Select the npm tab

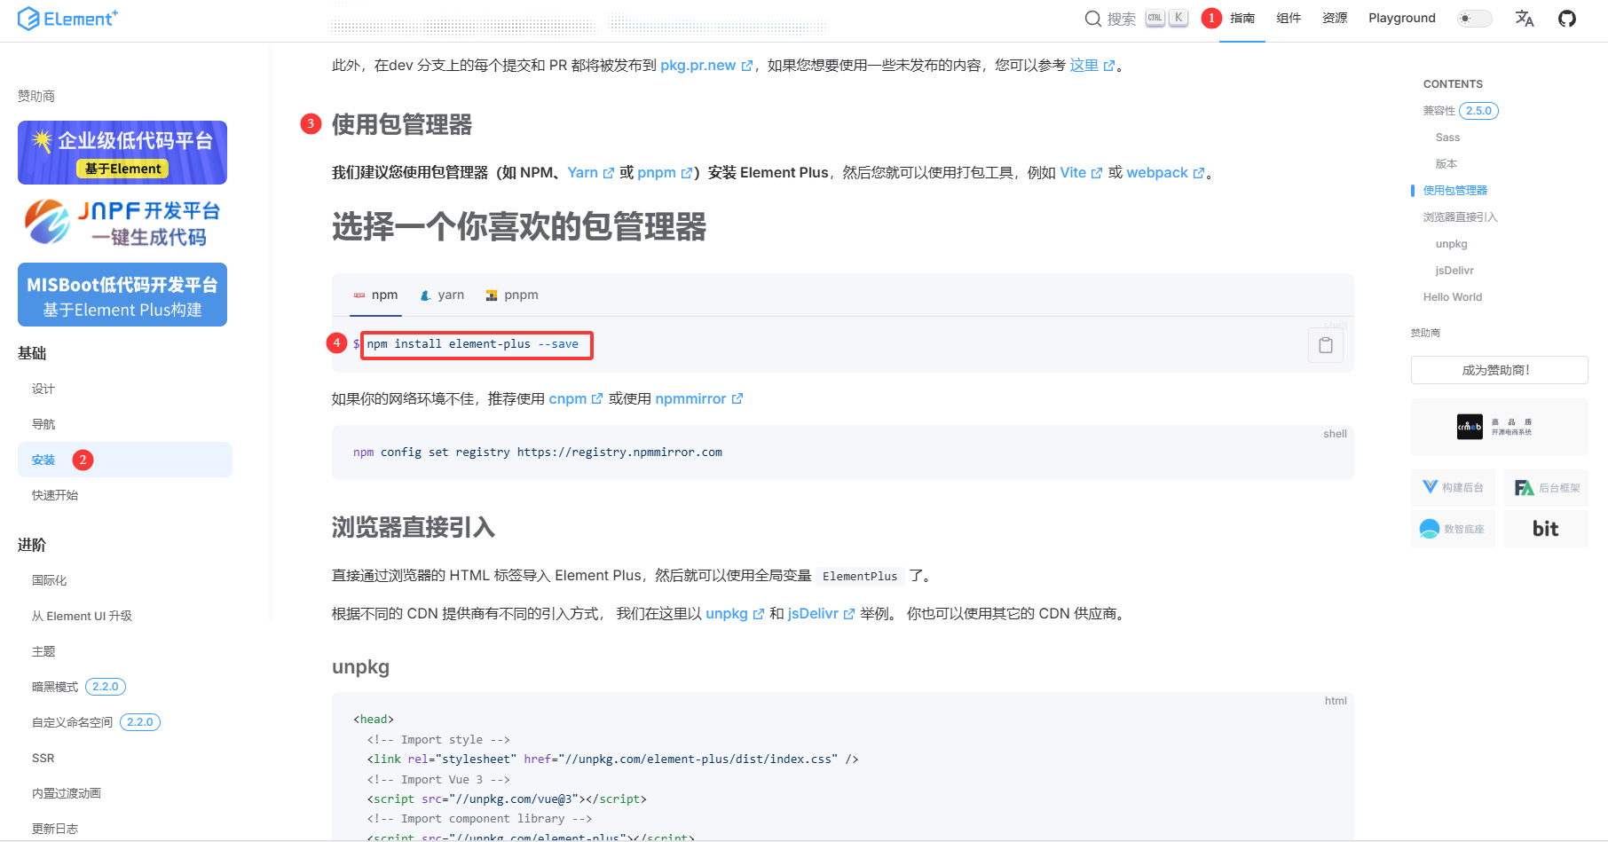point(376,295)
